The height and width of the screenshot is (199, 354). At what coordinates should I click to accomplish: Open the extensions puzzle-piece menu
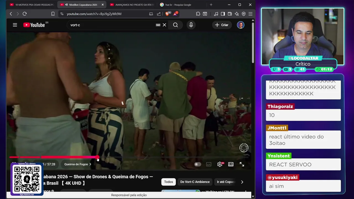coord(198,14)
